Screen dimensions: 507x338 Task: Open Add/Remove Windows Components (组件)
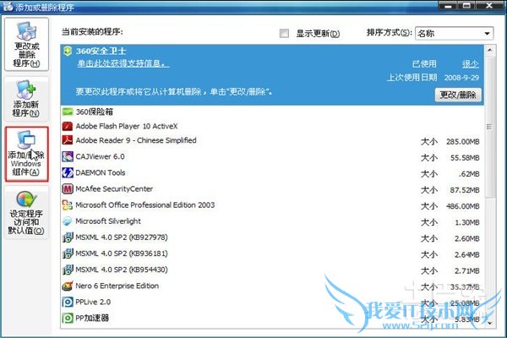(26, 154)
